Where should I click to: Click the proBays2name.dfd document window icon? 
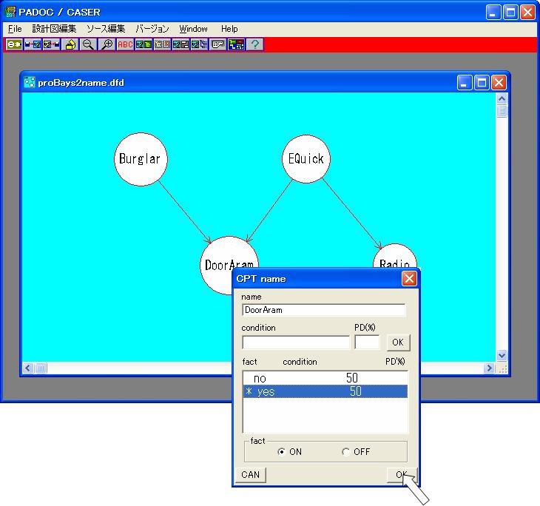(x=30, y=83)
